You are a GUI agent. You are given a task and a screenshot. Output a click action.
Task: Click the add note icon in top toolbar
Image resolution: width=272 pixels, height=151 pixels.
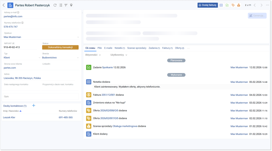[221, 5]
